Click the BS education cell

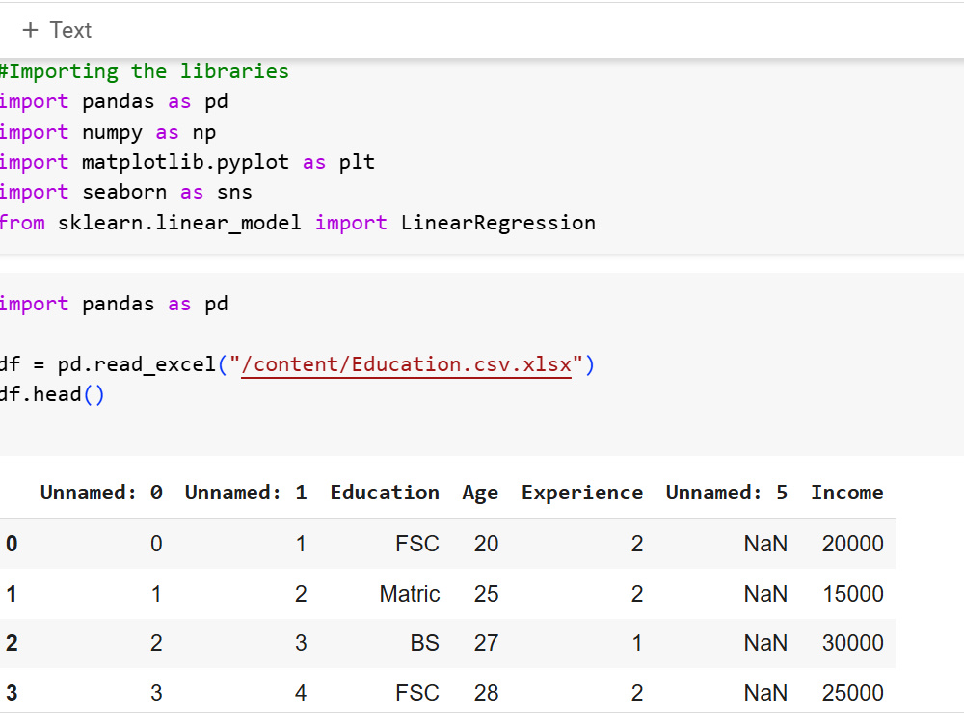425,643
